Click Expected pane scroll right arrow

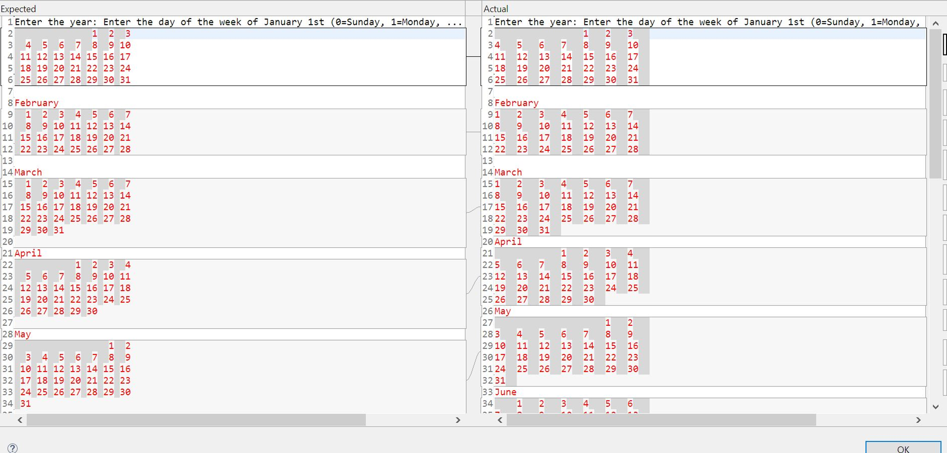(x=458, y=420)
